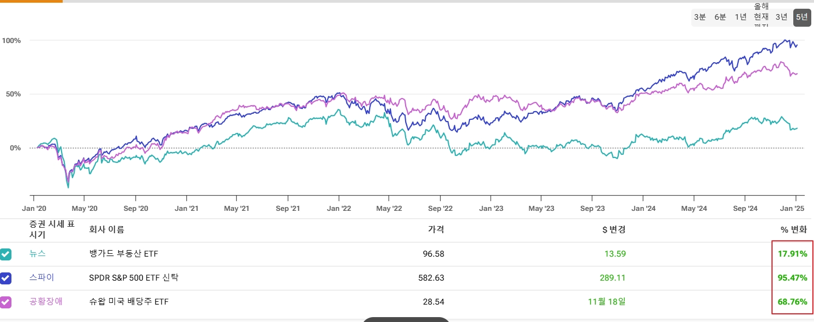Uncheck the blue 스파이 series checkbox
This screenshot has height=322, width=814.
tap(5, 278)
